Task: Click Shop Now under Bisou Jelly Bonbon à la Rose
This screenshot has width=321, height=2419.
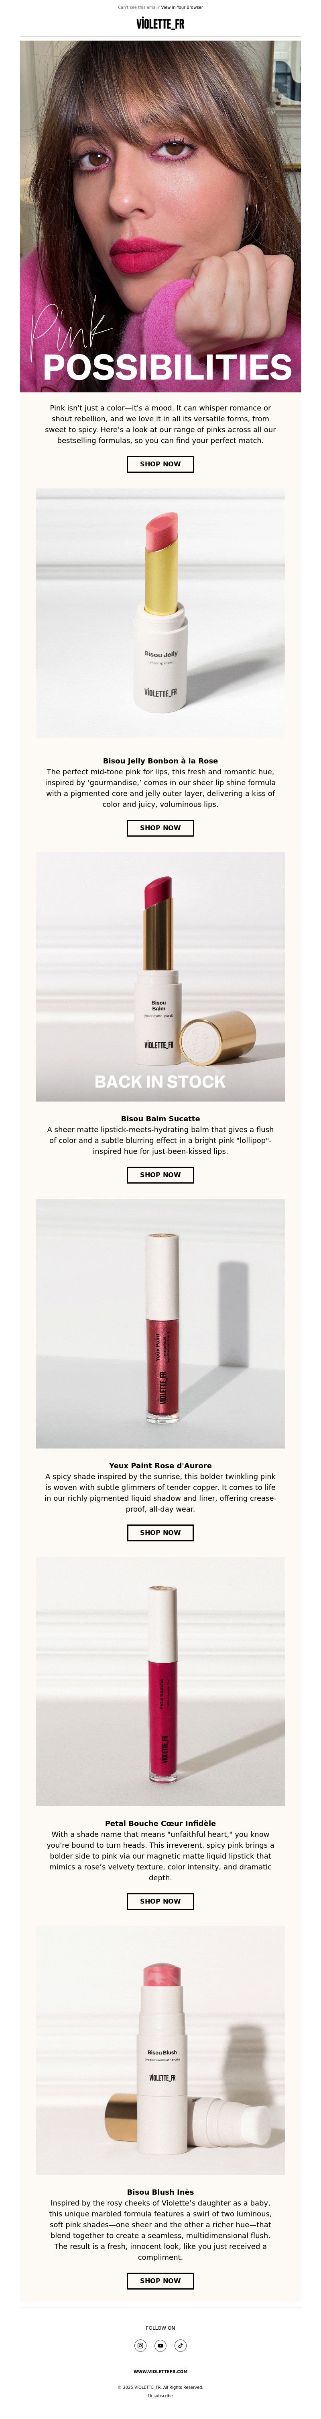Action: 160,827
